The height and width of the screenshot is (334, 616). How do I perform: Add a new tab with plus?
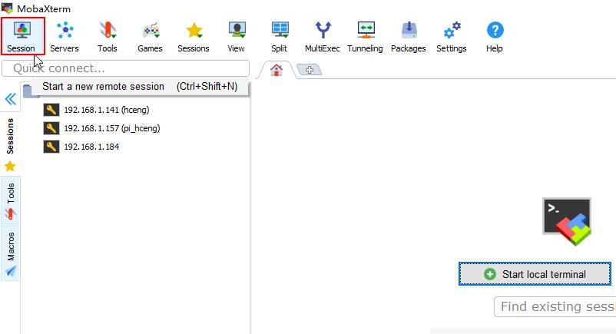(x=310, y=70)
